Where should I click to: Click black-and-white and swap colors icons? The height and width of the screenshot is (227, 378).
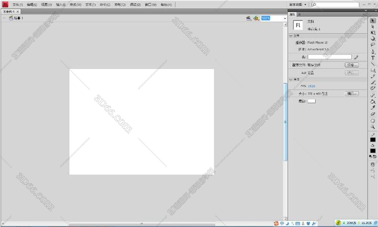pyautogui.click(x=372, y=157)
